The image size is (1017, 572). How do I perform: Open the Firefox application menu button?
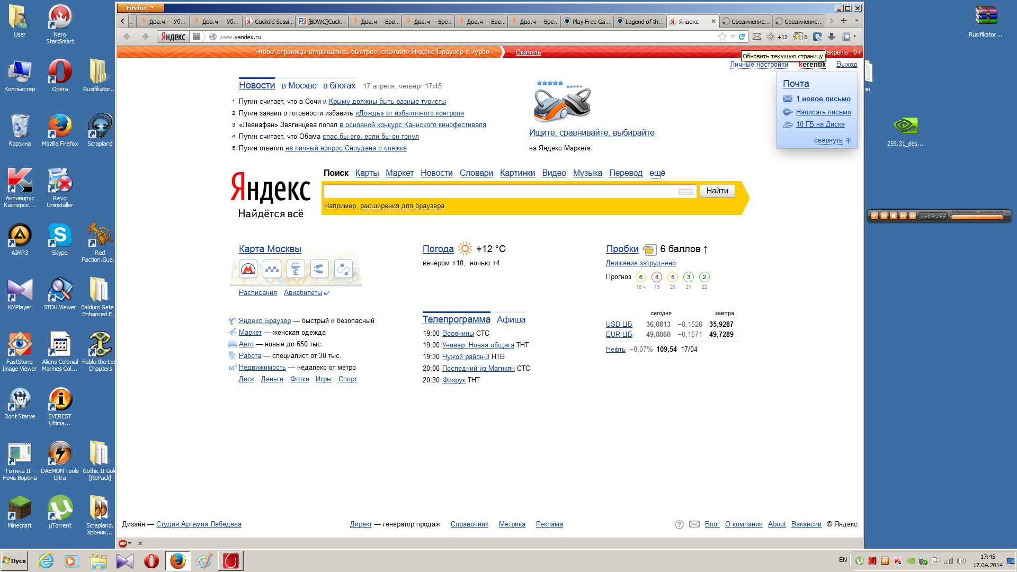point(140,8)
